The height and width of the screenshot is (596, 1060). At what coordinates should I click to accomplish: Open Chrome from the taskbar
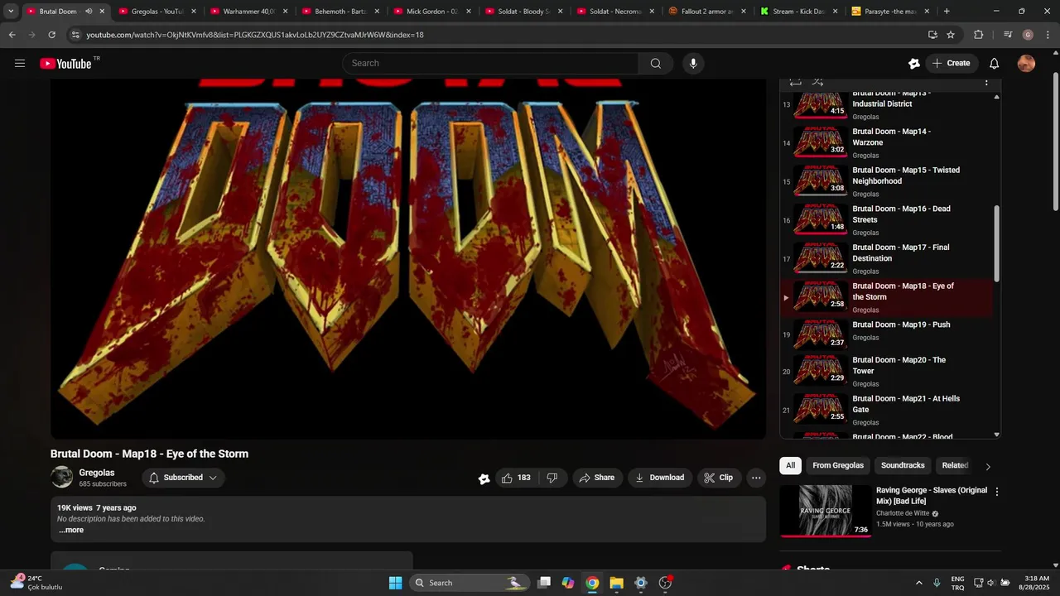[x=592, y=583]
